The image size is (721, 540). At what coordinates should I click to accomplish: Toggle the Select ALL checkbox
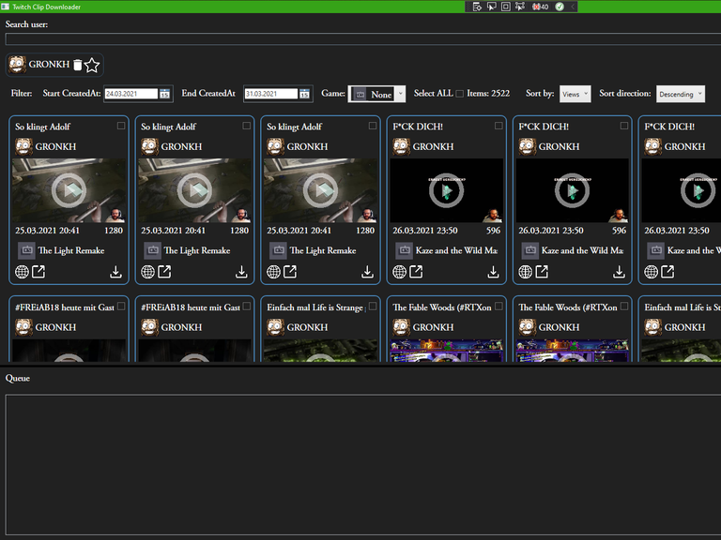click(x=459, y=94)
